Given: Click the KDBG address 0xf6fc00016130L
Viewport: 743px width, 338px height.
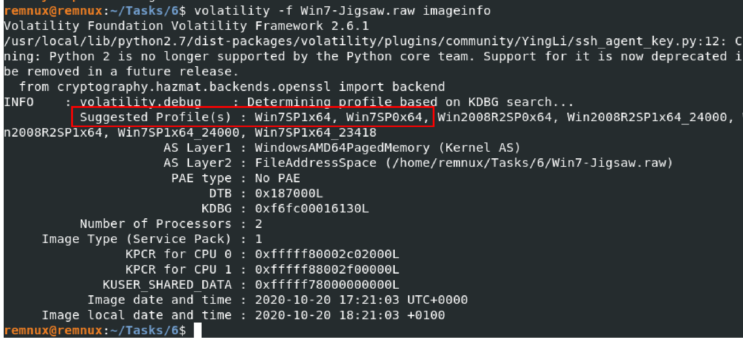Looking at the screenshot, I should tap(312, 208).
